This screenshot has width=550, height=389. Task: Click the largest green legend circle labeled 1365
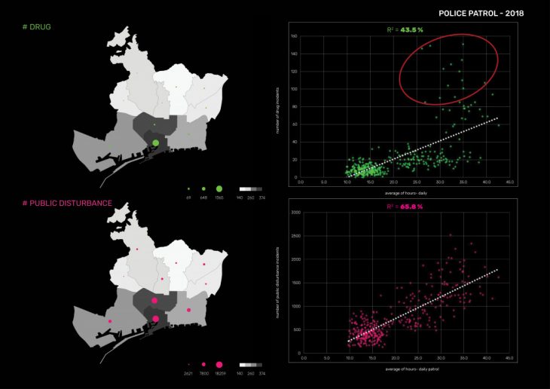tap(219, 188)
